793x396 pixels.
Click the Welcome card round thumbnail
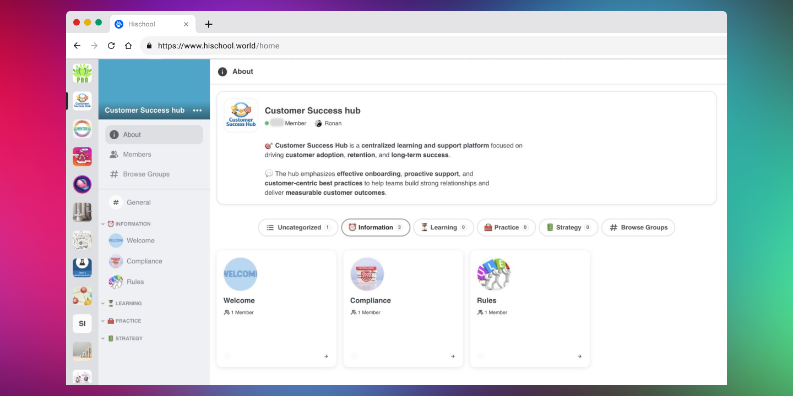pos(240,274)
